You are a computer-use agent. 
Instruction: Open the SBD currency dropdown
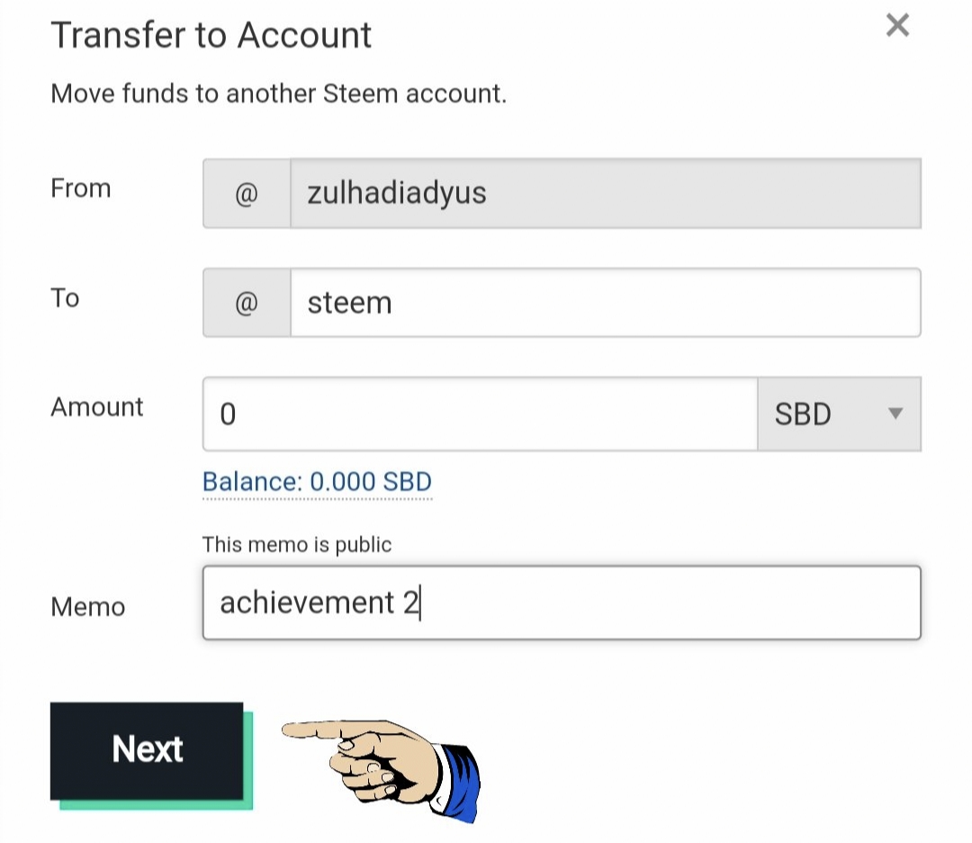pyautogui.click(x=837, y=414)
